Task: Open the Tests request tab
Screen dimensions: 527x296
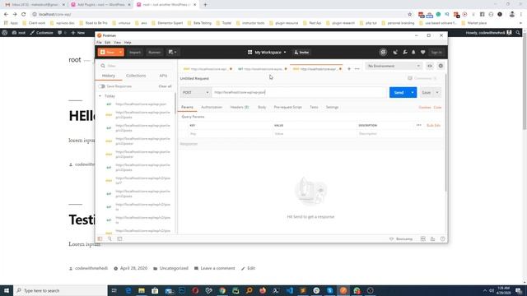Action: point(314,107)
